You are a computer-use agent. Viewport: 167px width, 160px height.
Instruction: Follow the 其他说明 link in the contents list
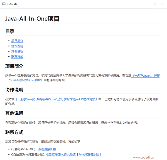pyautogui.click(x=17, y=51)
